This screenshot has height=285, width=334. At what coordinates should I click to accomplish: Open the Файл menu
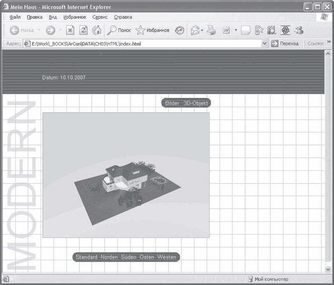(15, 17)
